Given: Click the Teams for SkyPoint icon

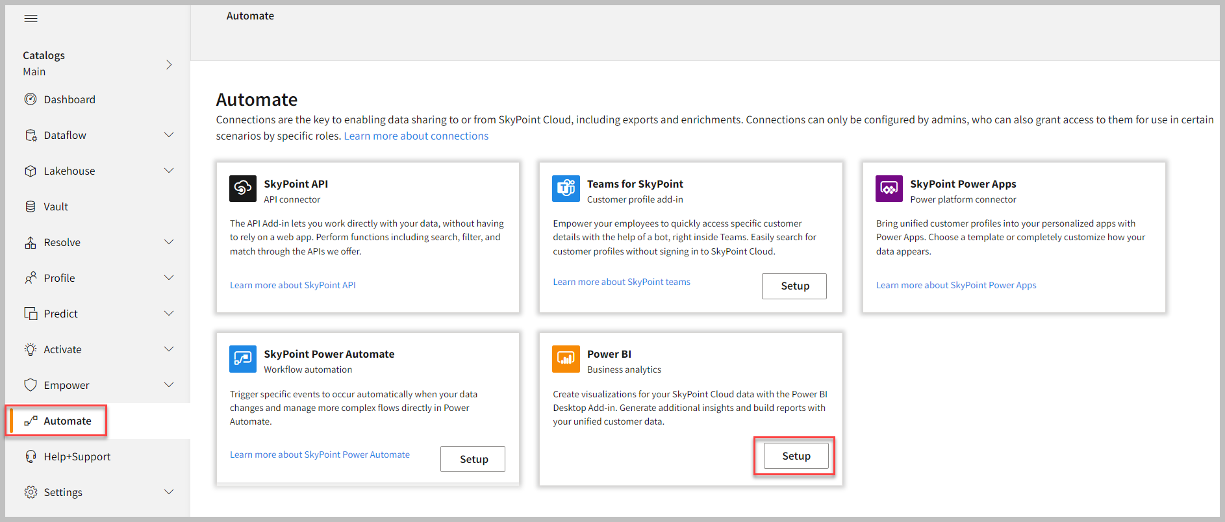Looking at the screenshot, I should click(566, 188).
